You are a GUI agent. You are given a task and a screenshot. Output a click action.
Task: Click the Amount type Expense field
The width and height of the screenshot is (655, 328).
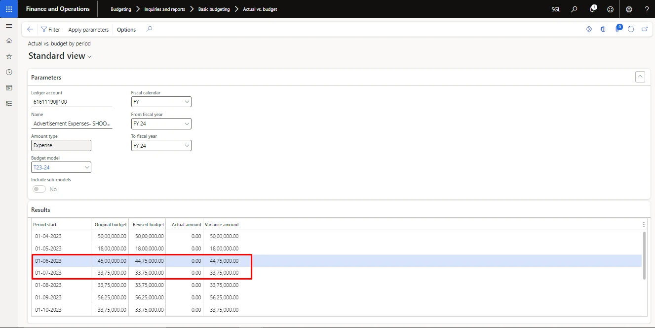tap(61, 146)
